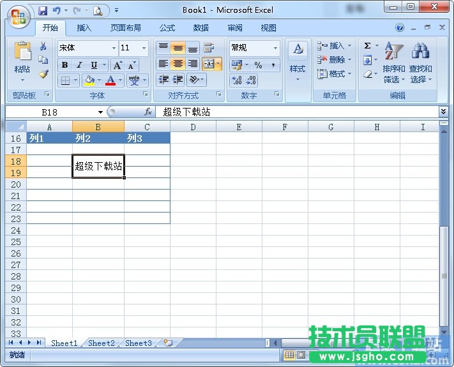Toggle center horizontal alignment
The image size is (454, 367).
[178, 64]
